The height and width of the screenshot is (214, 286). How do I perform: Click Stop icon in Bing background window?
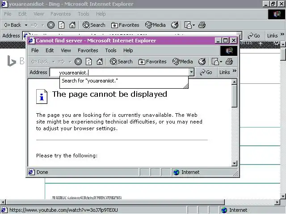click(51, 25)
